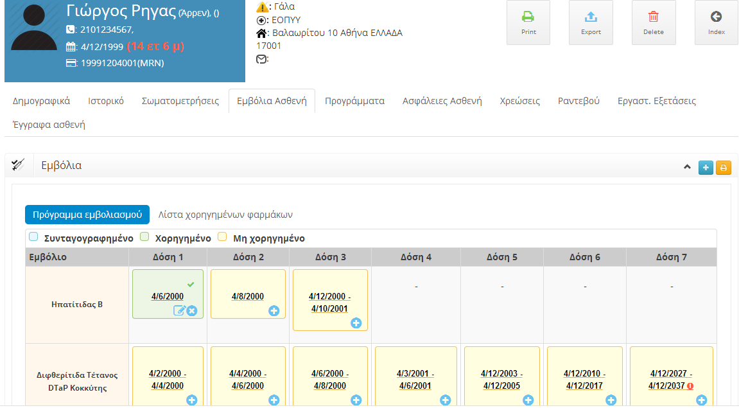
Task: Click the card icon beside MRN number
Action: (x=71, y=63)
